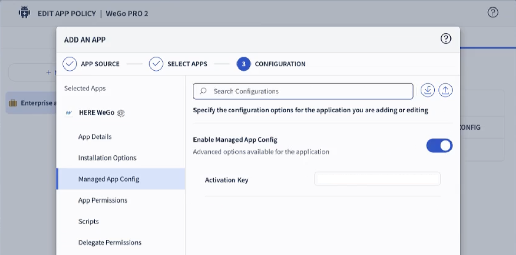The height and width of the screenshot is (255, 516).
Task: Open HERE WeGo settings gear
Action: click(x=121, y=113)
